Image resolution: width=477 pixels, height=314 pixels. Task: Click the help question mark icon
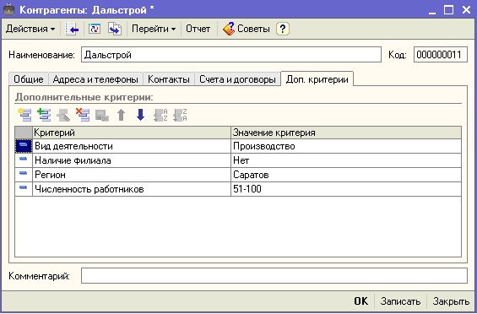tap(283, 29)
